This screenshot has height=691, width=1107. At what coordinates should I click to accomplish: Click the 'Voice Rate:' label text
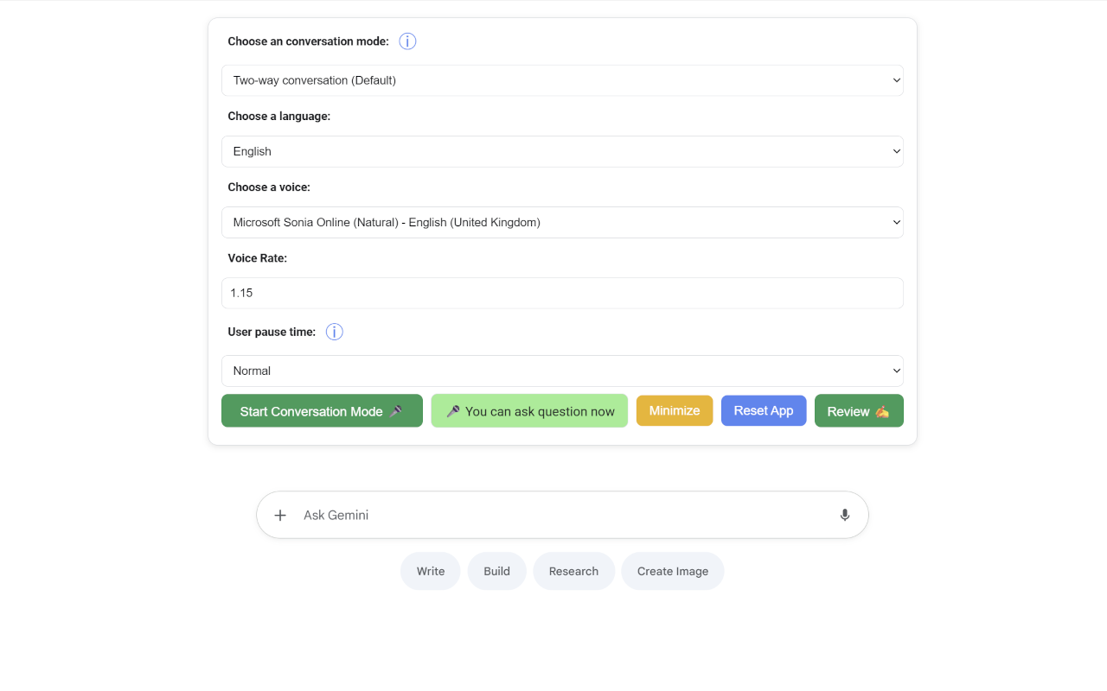pos(257,258)
